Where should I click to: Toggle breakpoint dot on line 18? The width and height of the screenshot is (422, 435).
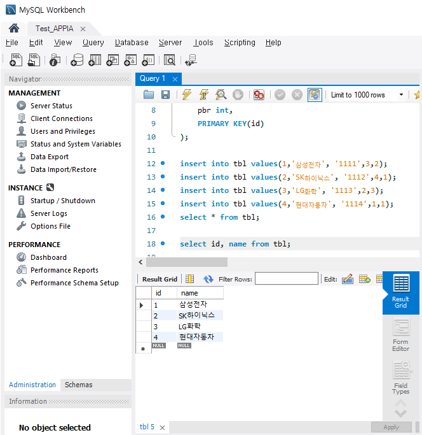click(x=163, y=243)
